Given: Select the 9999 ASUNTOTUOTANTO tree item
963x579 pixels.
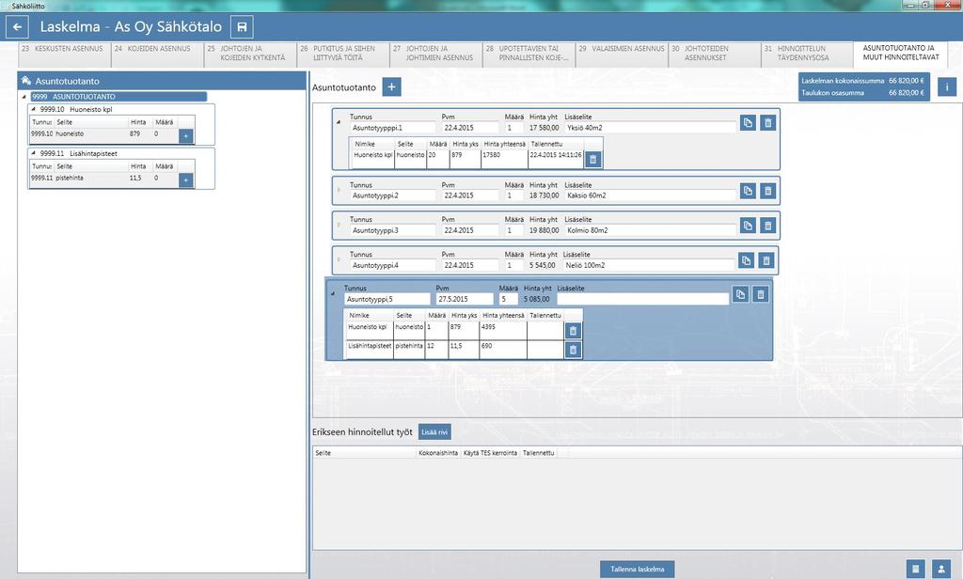Looking at the screenshot, I should (118, 97).
